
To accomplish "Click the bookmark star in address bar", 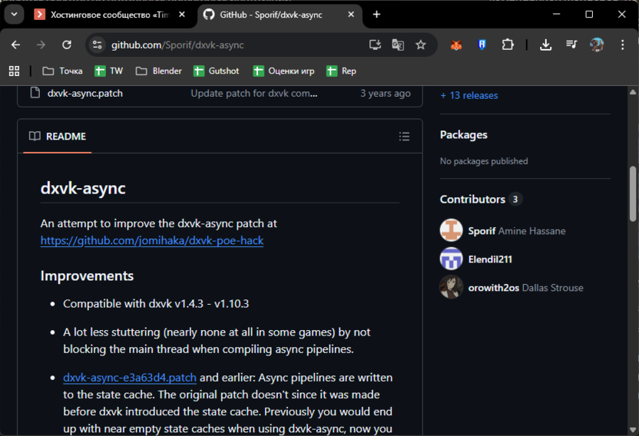I will click(421, 45).
